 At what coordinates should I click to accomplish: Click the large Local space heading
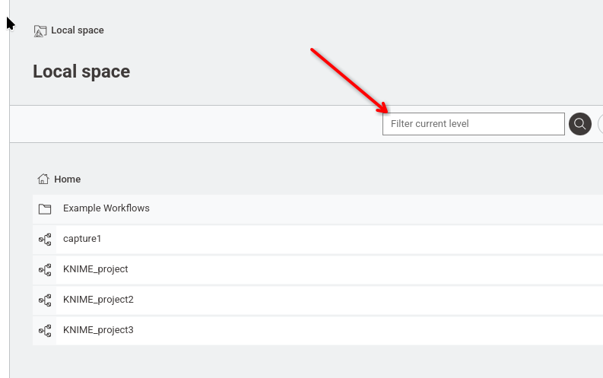[x=81, y=71]
